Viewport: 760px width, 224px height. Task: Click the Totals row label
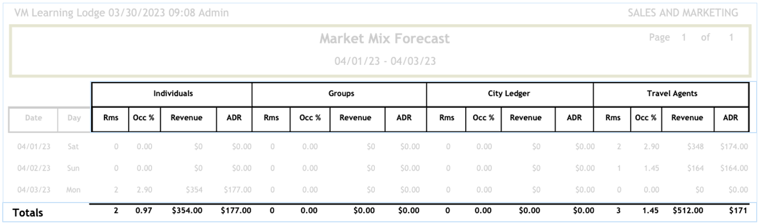[28, 212]
